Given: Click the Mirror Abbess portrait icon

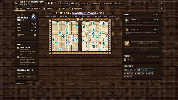Looking at the screenshot, I should tap(33, 17).
